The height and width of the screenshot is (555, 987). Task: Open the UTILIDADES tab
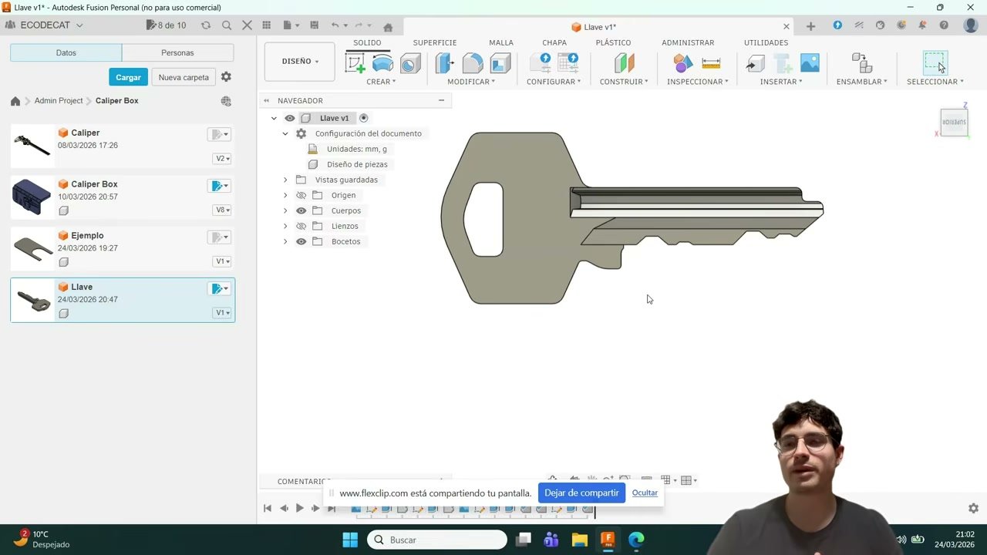pyautogui.click(x=766, y=43)
